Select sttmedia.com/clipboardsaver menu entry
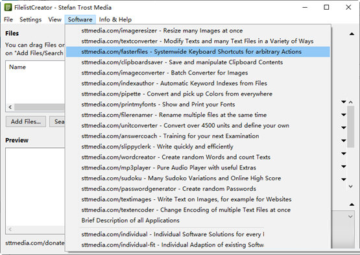This screenshot has width=360, height=255. [198, 62]
